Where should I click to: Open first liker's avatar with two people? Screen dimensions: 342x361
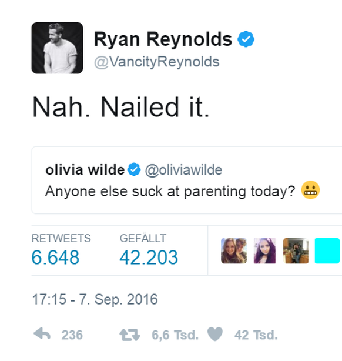click(x=234, y=250)
